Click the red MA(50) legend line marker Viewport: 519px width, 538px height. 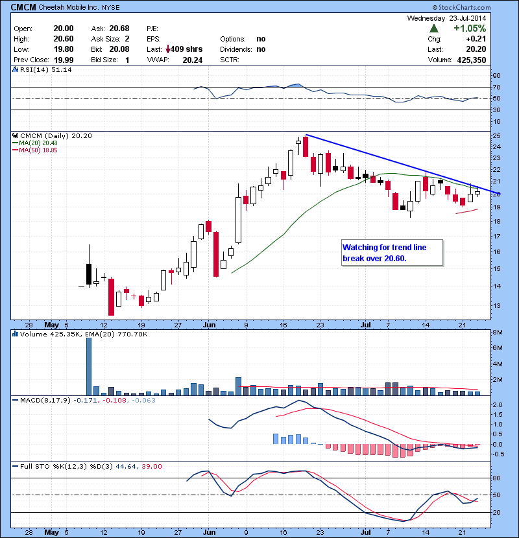[x=15, y=150]
